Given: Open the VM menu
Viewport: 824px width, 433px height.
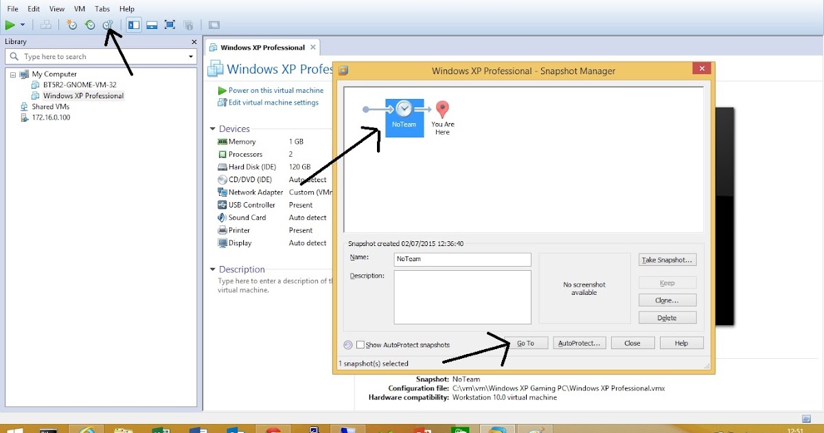Looking at the screenshot, I should coord(80,9).
